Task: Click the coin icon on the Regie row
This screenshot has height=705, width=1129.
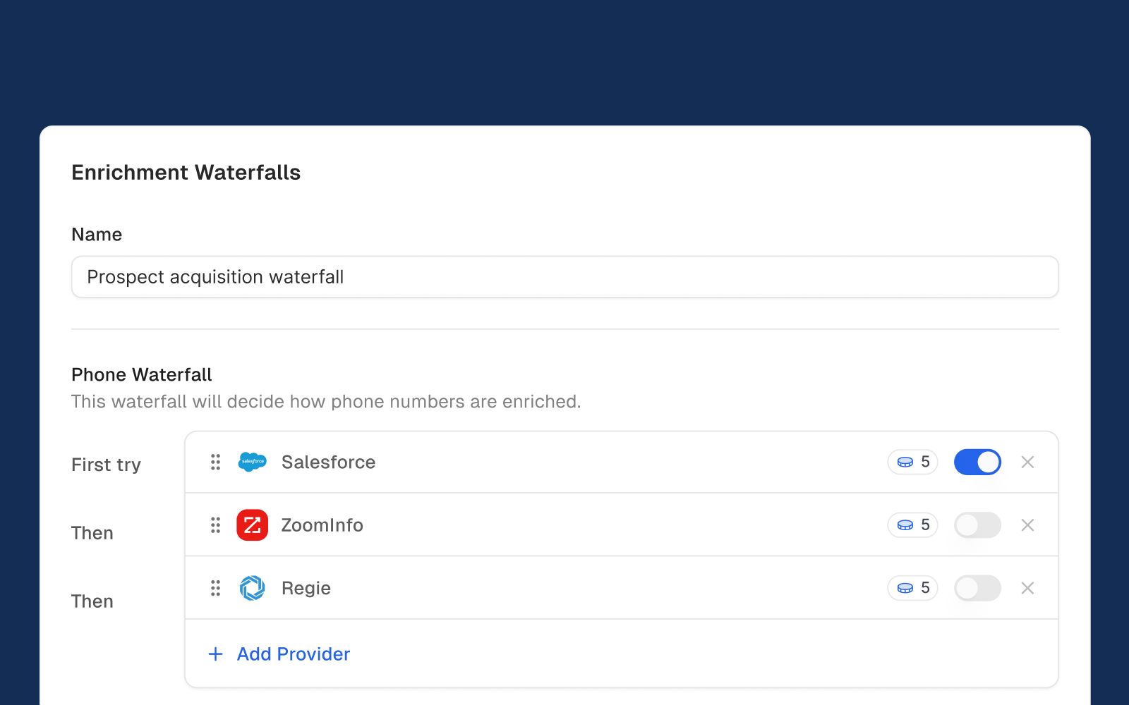Action: 905,588
